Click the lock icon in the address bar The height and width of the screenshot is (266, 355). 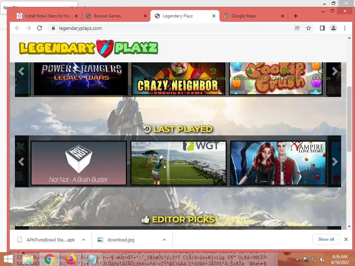[53, 28]
